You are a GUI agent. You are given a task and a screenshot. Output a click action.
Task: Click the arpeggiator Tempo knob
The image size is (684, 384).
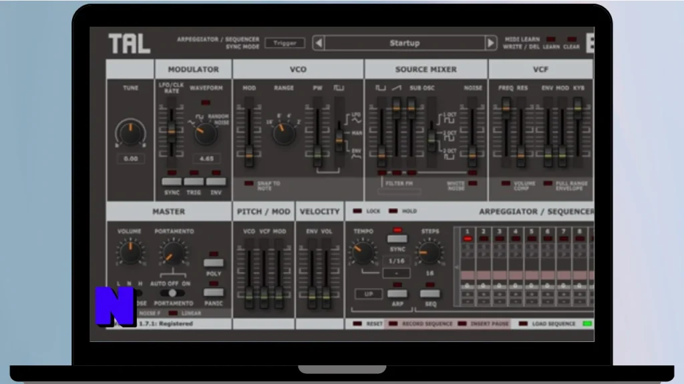click(x=363, y=252)
